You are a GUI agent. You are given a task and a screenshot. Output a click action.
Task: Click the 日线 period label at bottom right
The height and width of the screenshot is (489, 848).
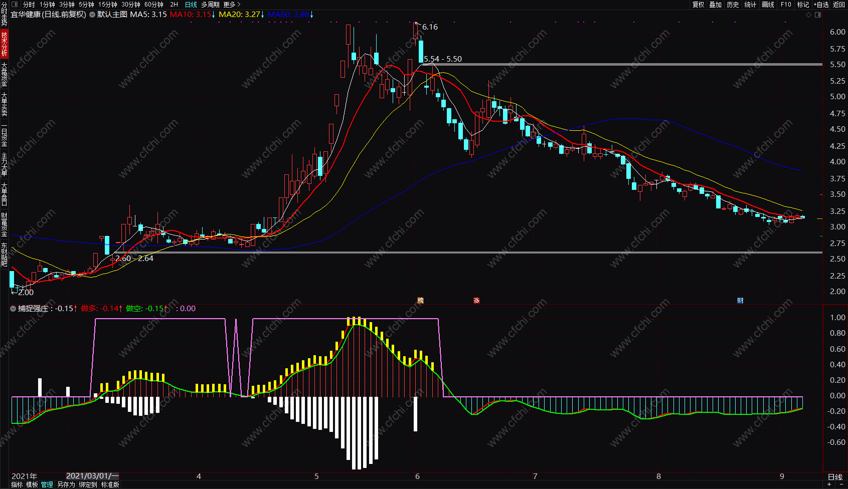tap(835, 476)
